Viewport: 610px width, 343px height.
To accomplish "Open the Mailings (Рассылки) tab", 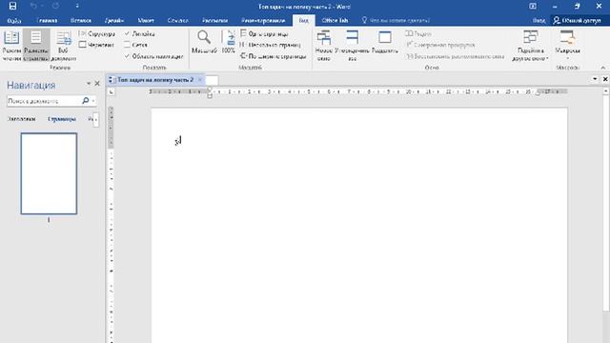I will 214,20.
